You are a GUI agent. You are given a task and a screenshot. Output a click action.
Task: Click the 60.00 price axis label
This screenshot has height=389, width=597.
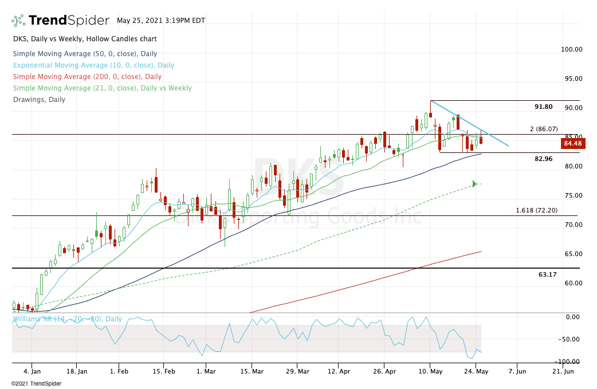point(574,283)
